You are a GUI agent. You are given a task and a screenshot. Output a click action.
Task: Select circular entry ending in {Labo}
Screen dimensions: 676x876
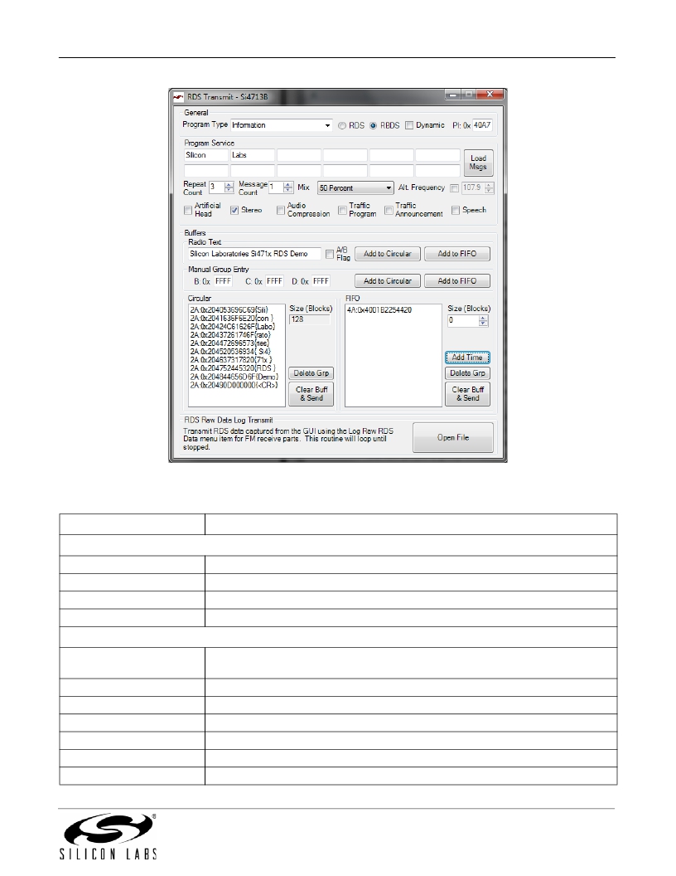pos(233,326)
